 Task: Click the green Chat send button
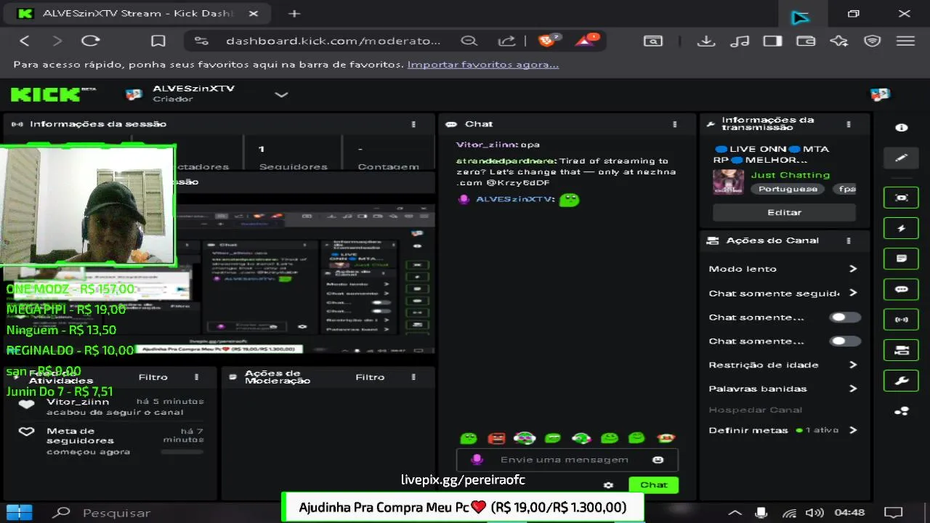pyautogui.click(x=653, y=485)
